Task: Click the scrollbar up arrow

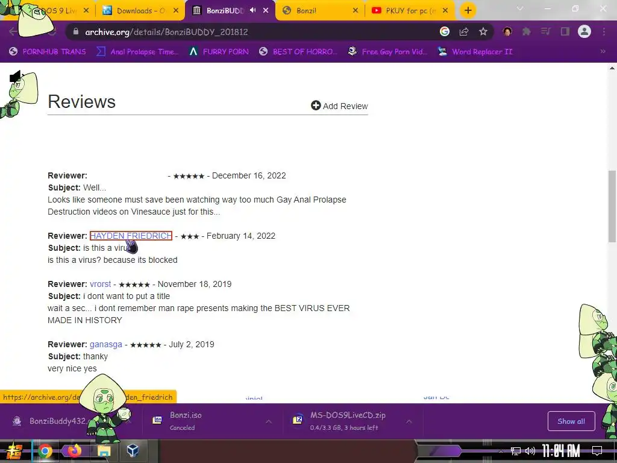Action: click(x=612, y=68)
